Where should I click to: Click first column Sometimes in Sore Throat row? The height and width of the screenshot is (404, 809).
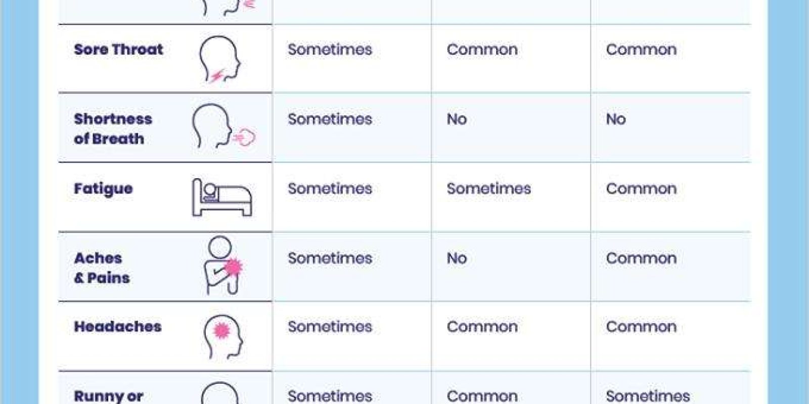pyautogui.click(x=330, y=49)
